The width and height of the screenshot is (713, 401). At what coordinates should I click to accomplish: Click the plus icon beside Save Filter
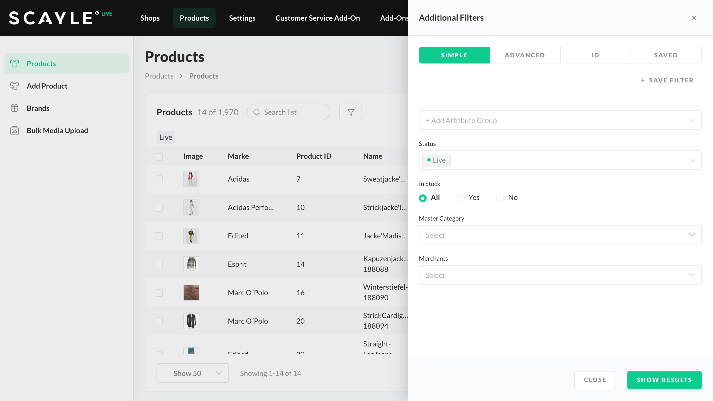(x=643, y=80)
